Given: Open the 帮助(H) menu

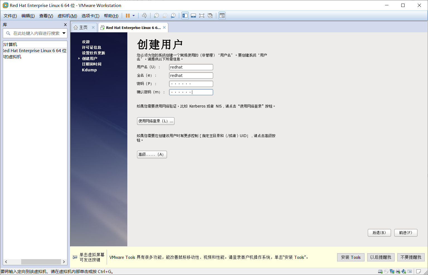Looking at the screenshot, I should click(x=111, y=16).
